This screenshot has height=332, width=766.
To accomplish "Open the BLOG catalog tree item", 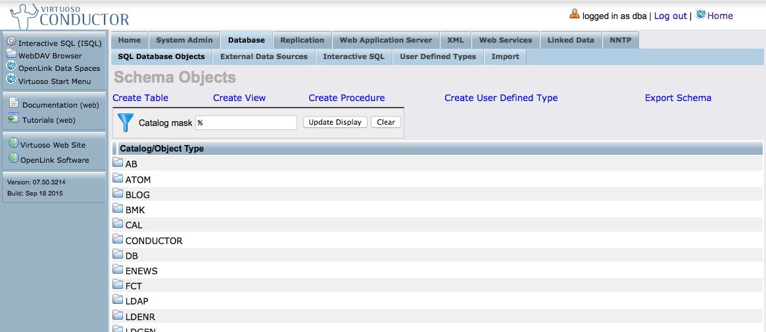I will click(137, 195).
